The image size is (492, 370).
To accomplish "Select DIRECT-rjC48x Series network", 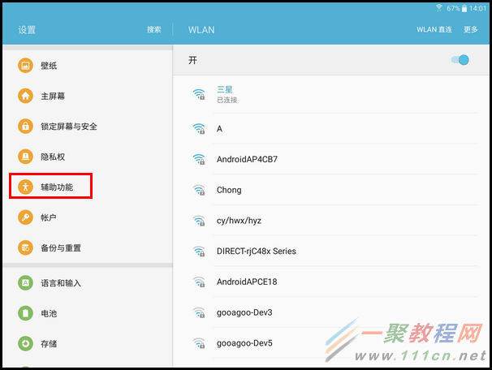I will [x=331, y=251].
